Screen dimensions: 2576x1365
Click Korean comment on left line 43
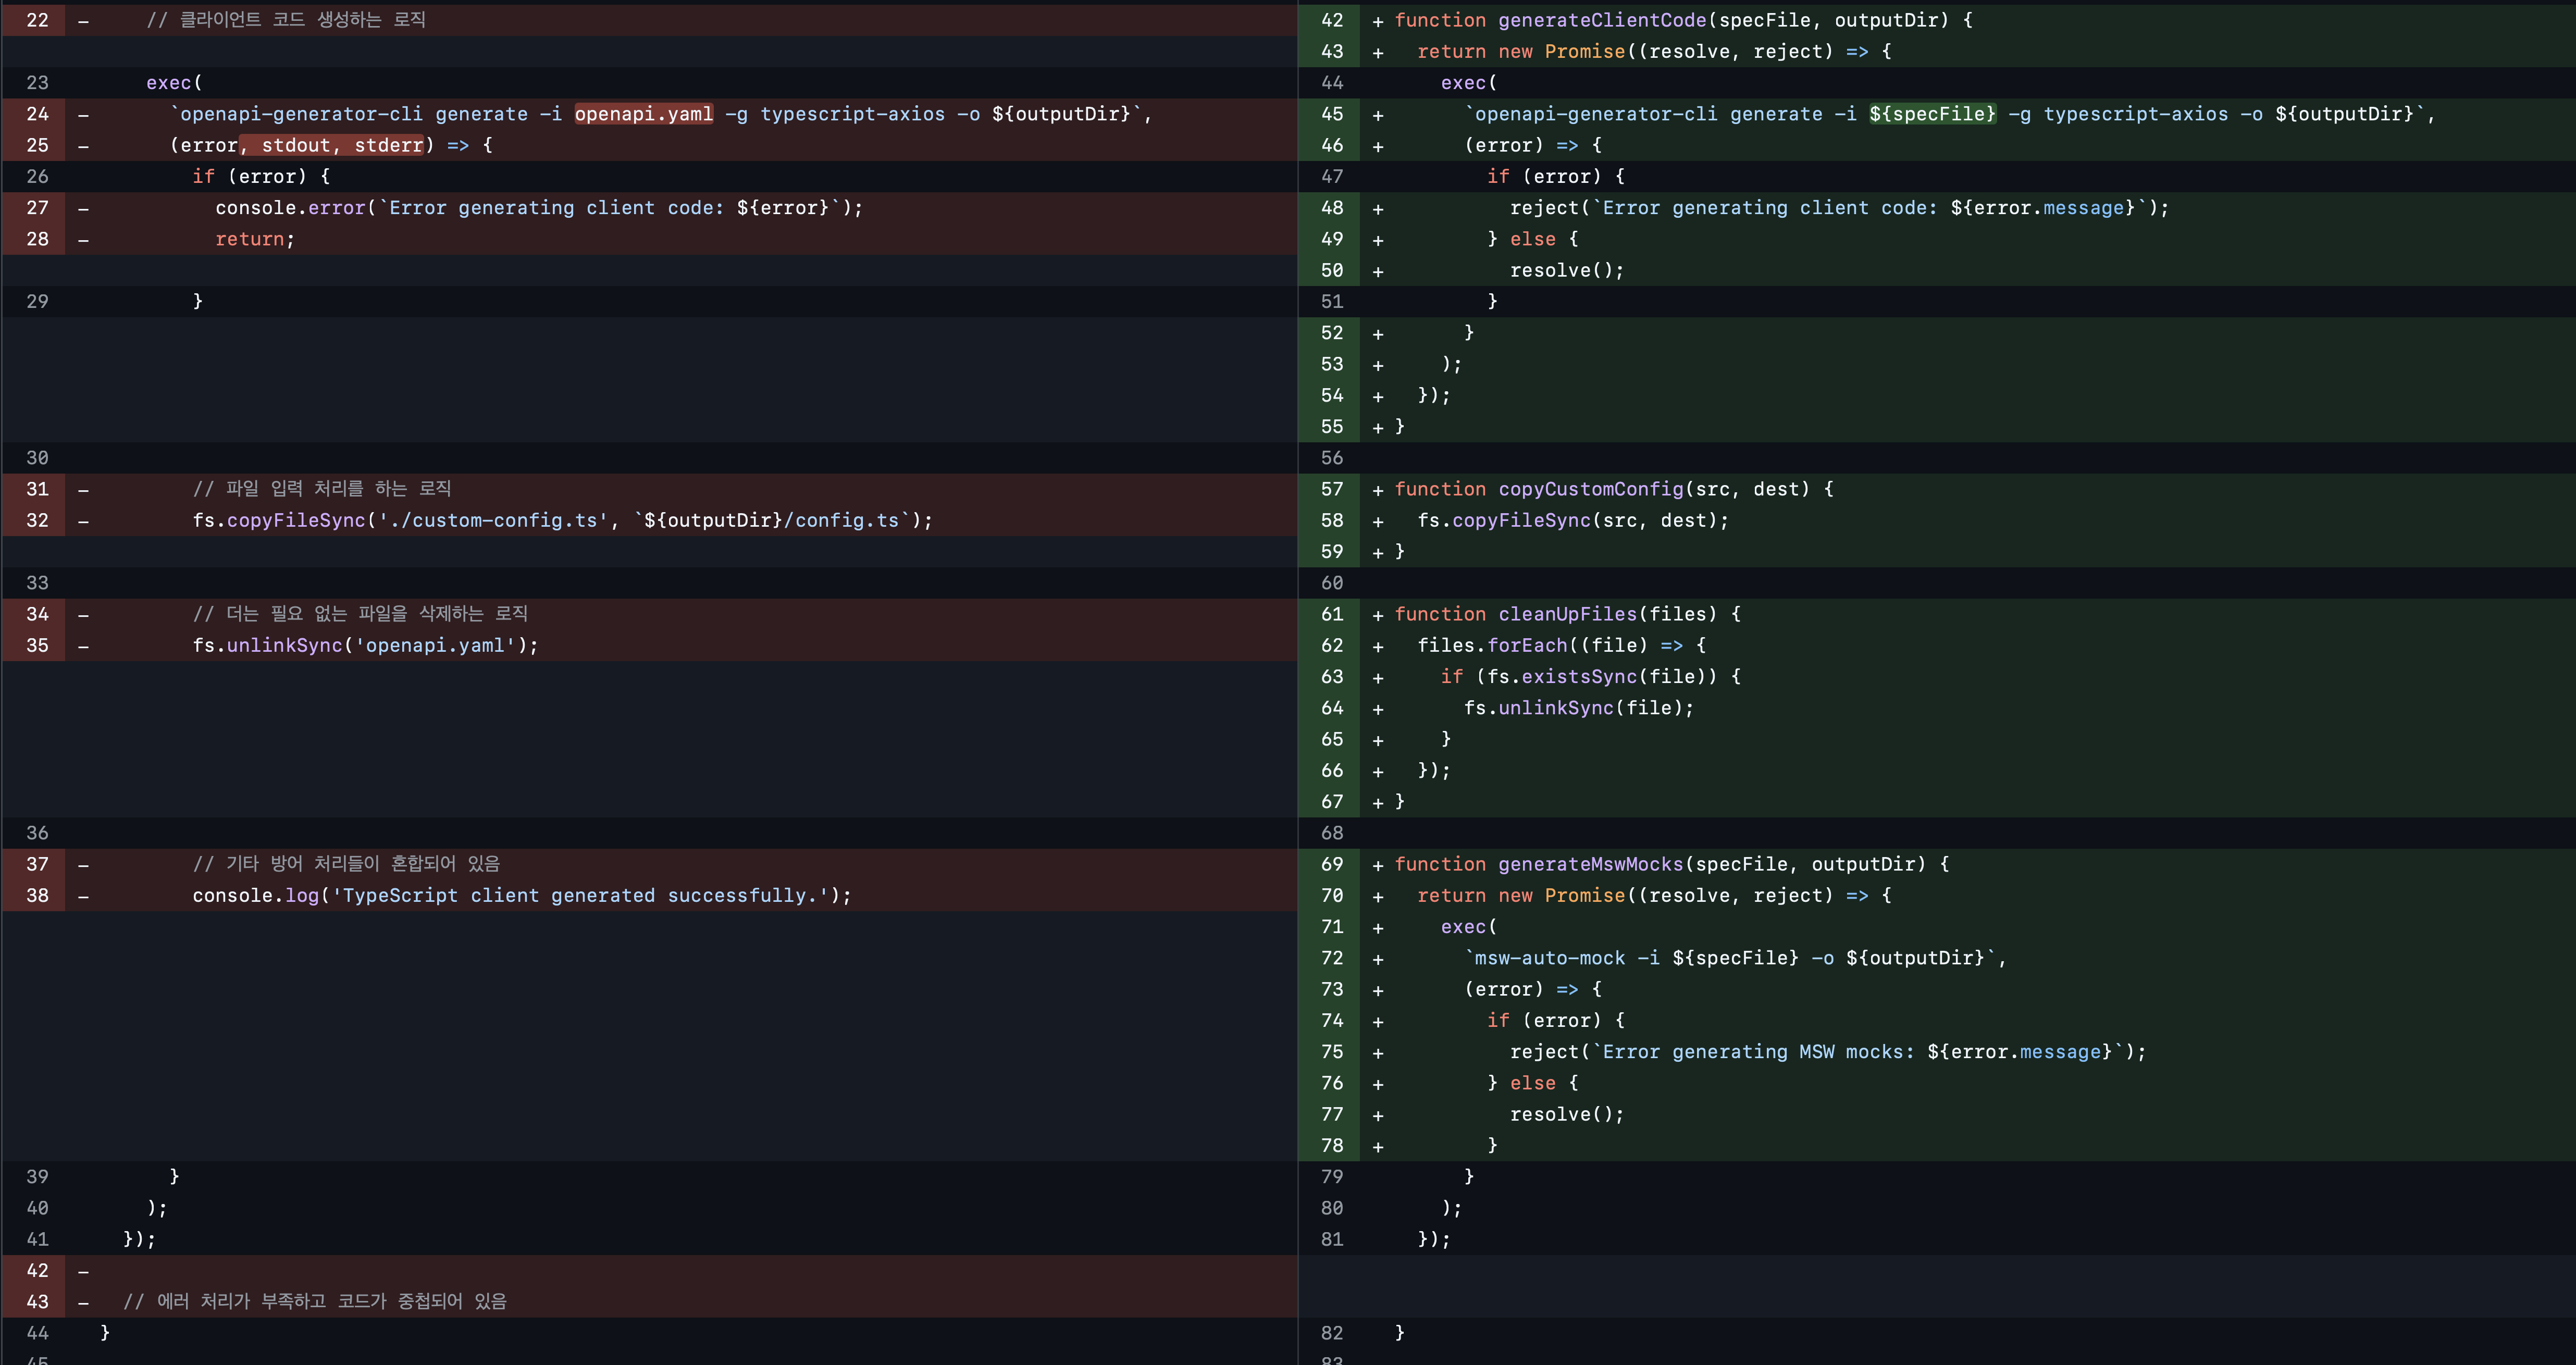(x=315, y=1301)
